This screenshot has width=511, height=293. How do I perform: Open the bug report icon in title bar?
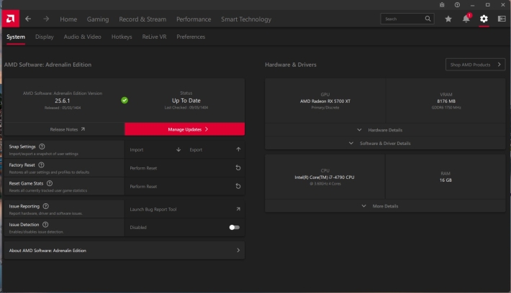pos(442,4)
